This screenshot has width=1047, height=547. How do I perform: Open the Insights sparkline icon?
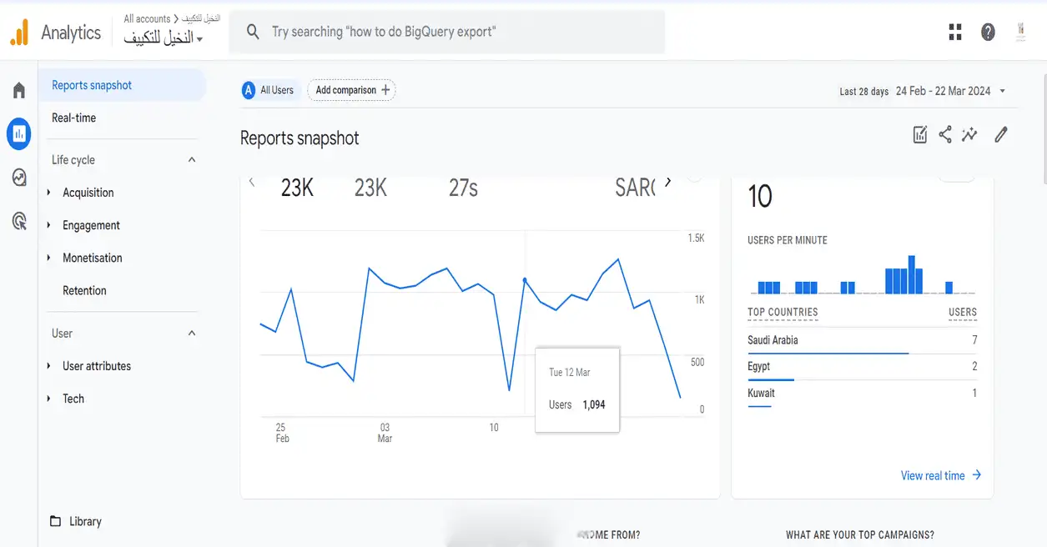pyautogui.click(x=969, y=134)
